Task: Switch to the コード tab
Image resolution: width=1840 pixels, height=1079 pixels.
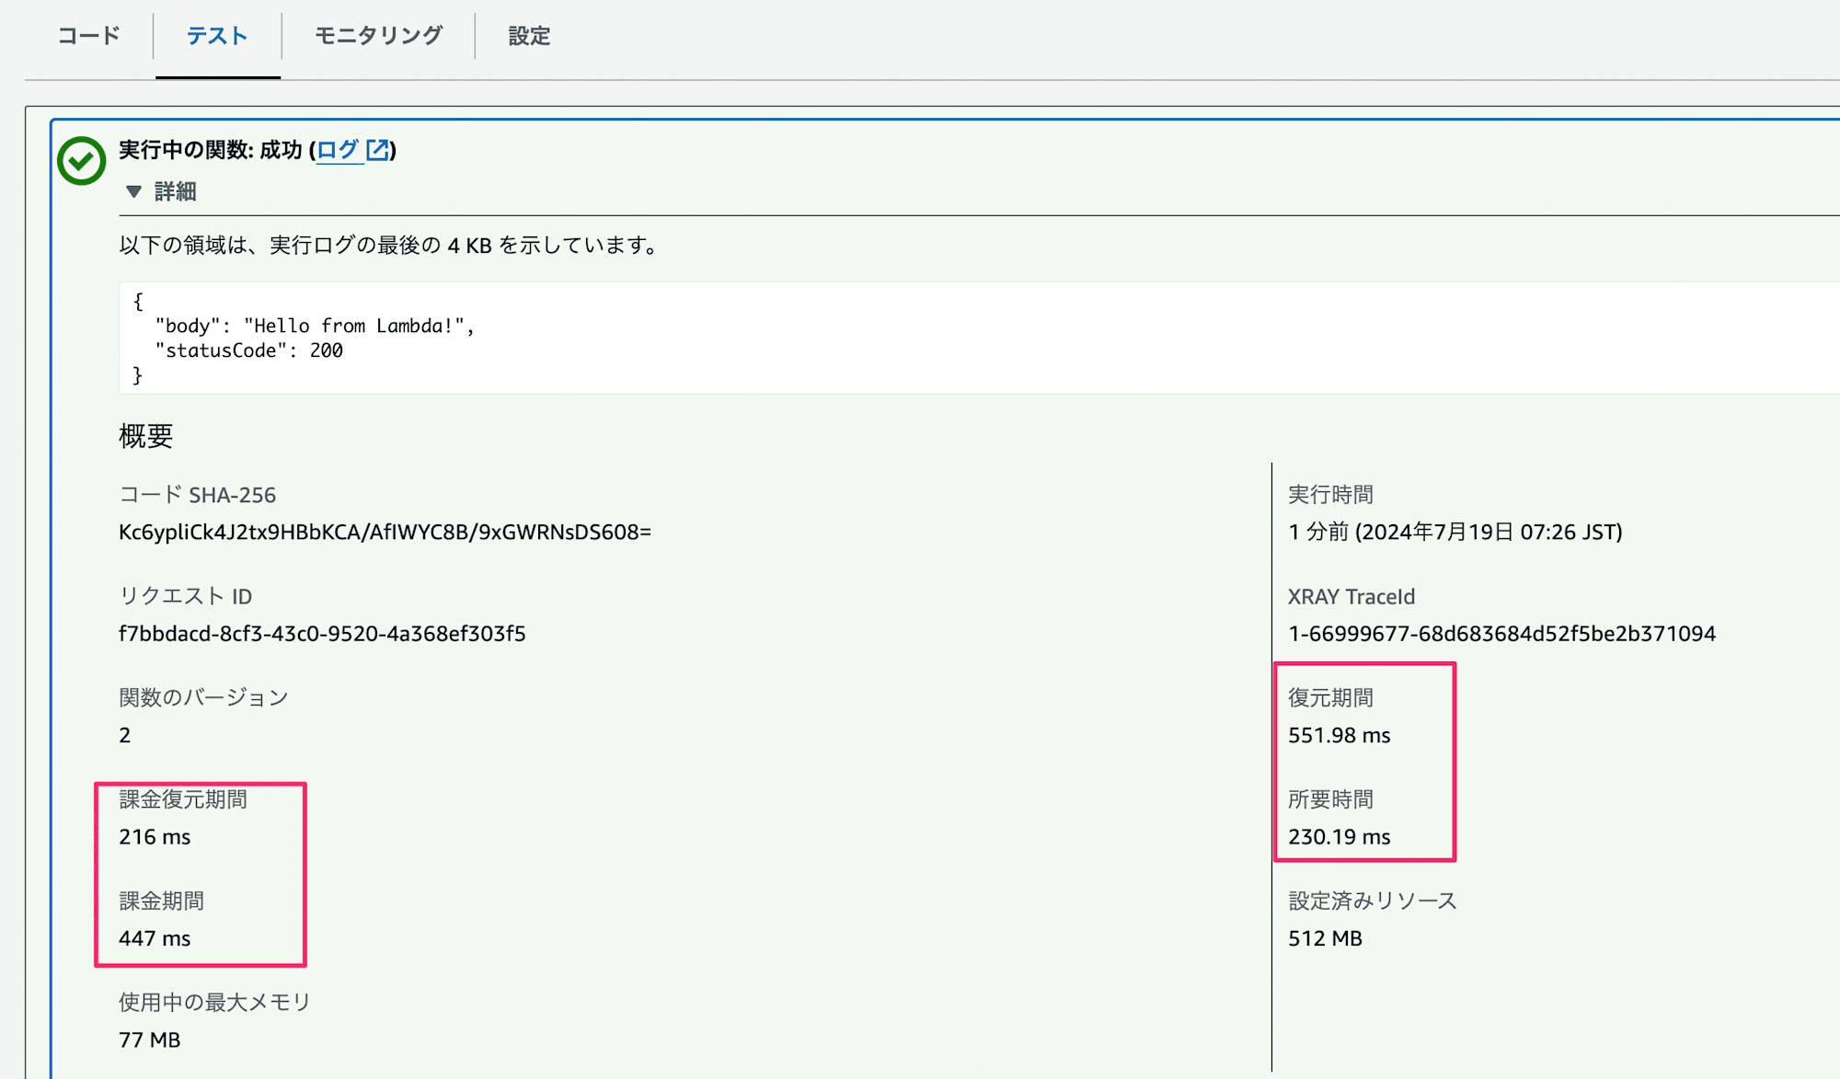Action: click(x=89, y=36)
